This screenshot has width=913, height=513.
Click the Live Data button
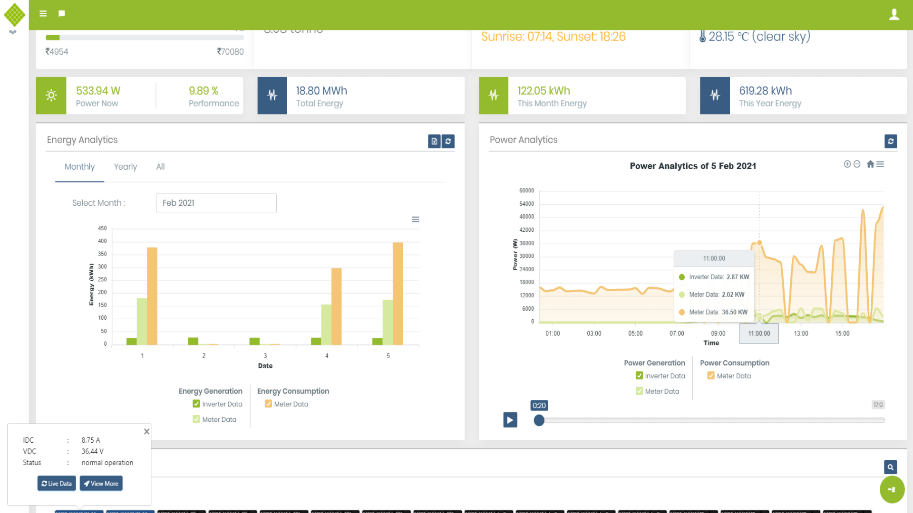click(57, 484)
